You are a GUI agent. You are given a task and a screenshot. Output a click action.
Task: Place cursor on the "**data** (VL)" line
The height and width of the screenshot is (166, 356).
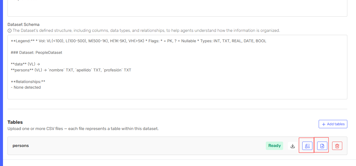pos(25,64)
